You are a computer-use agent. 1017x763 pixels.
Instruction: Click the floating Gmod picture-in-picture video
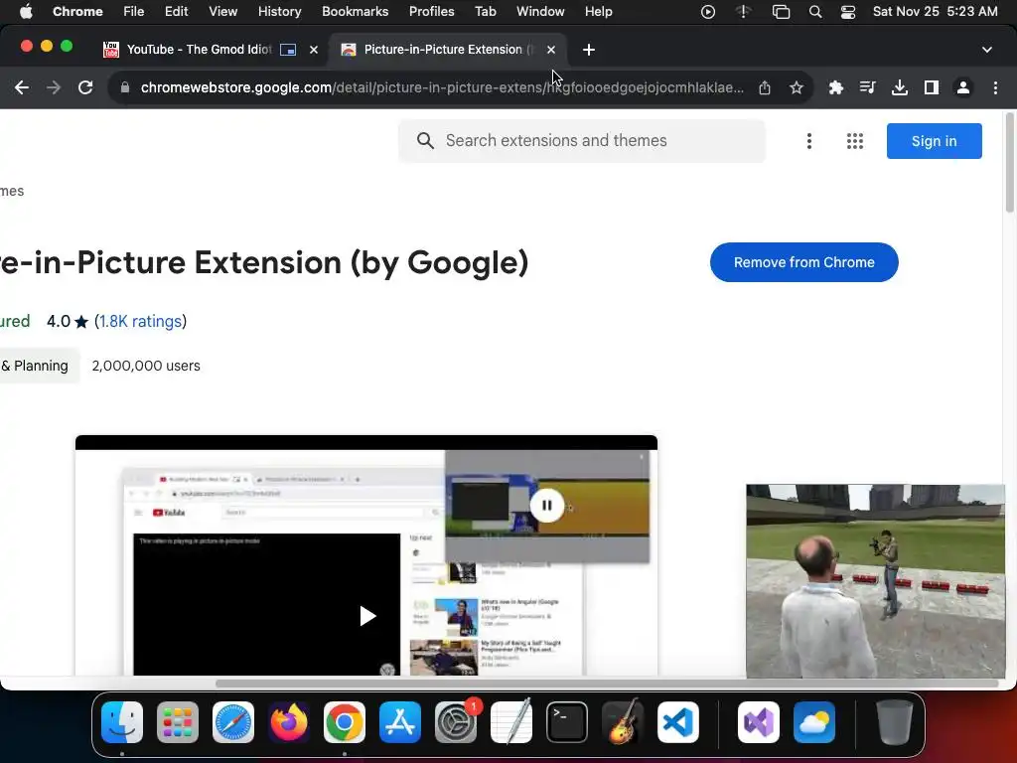pos(876,581)
